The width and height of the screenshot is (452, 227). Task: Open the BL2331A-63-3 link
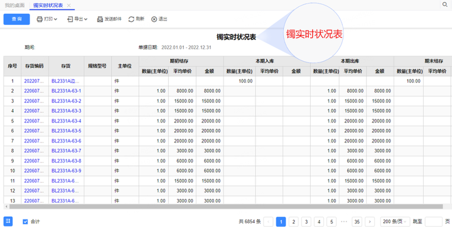67,111
